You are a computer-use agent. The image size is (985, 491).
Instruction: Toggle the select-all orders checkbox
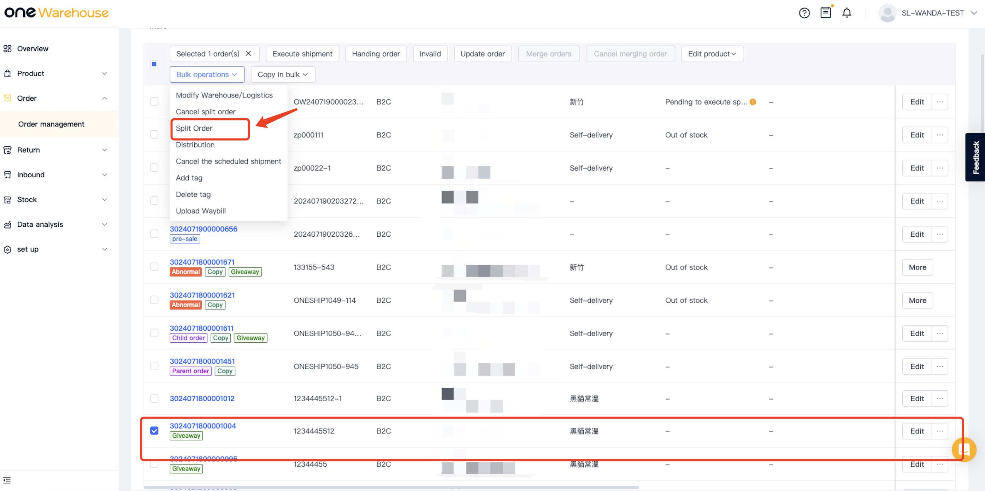[154, 64]
